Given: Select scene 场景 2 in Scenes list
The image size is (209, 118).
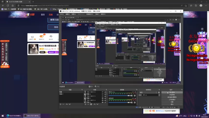Looking at the screenshot, I should click(x=71, y=94).
